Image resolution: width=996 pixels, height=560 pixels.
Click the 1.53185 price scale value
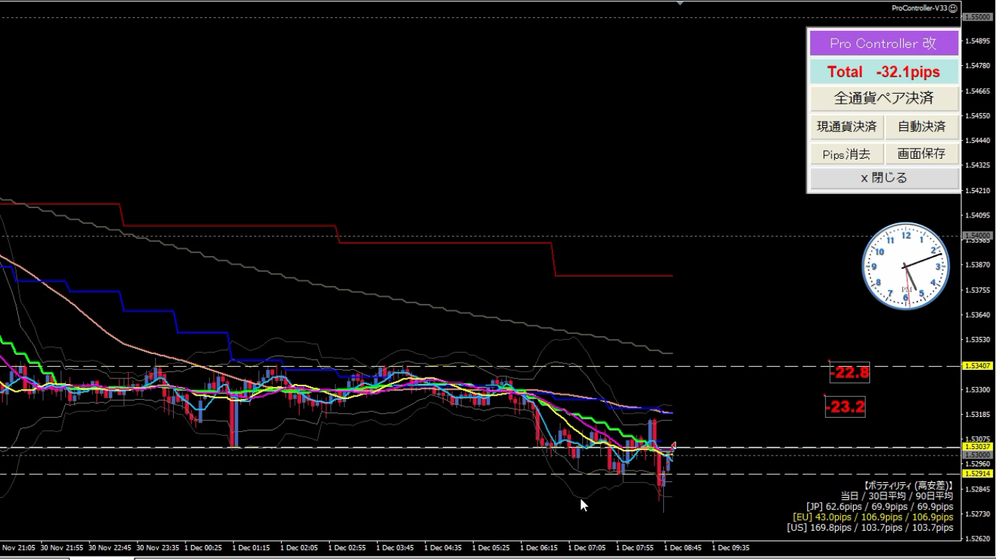point(977,414)
